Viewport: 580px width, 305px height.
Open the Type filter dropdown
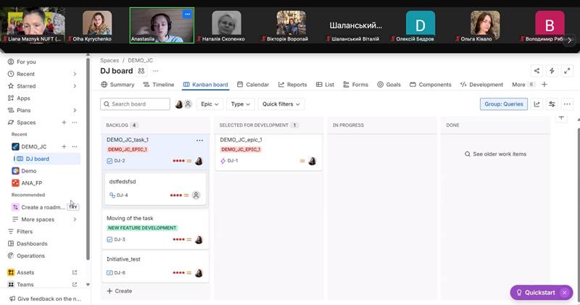coord(241,104)
